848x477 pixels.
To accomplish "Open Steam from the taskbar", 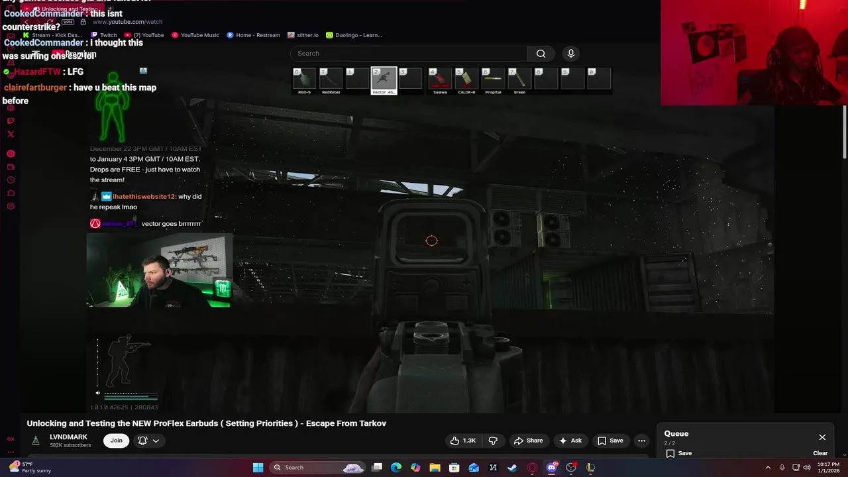I will (x=513, y=468).
